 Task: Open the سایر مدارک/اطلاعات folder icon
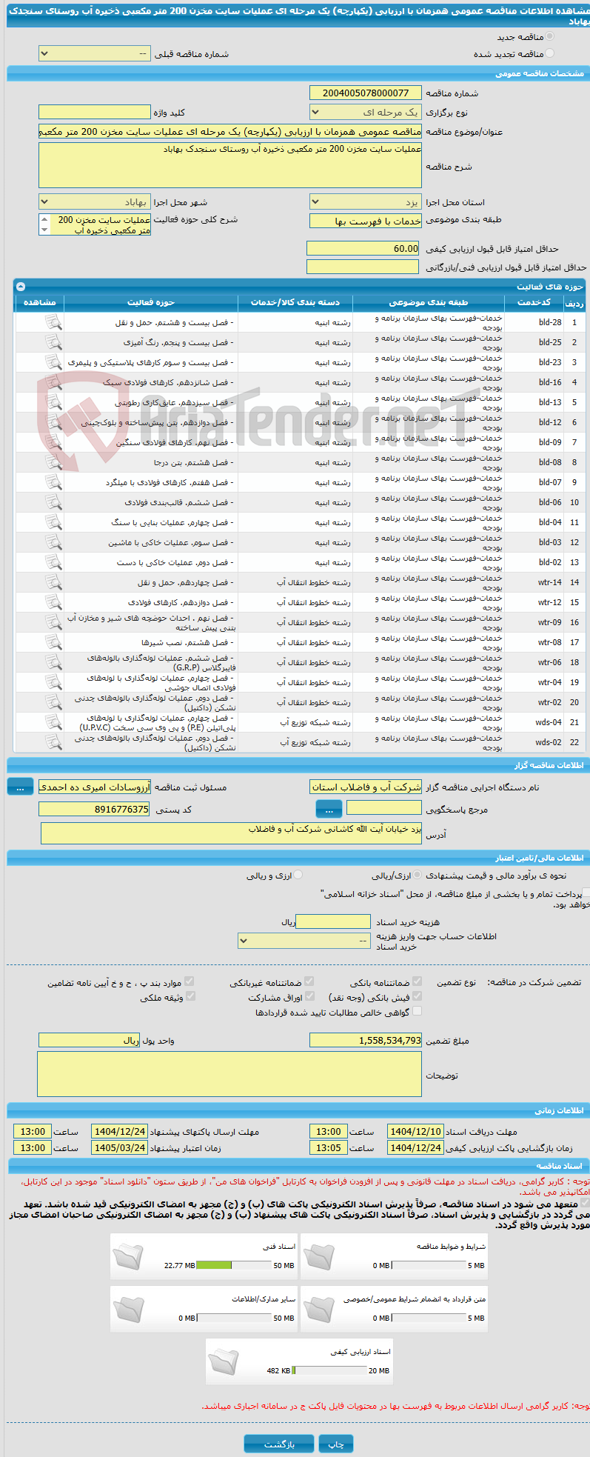129,1309
